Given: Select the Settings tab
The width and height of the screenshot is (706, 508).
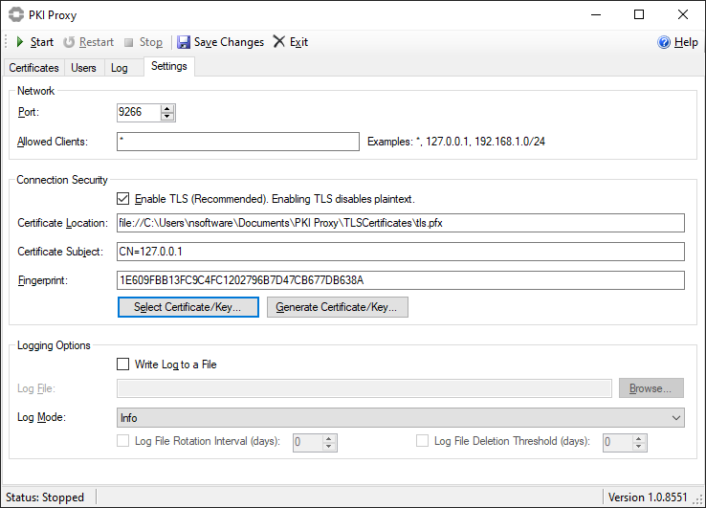Looking at the screenshot, I should click(168, 66).
